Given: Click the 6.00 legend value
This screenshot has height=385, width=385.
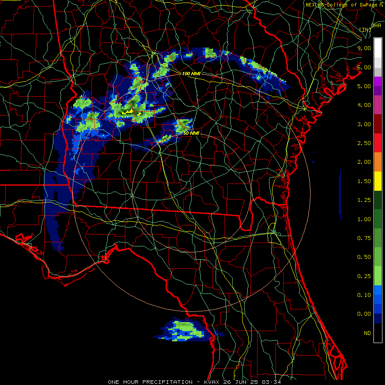Looking at the screenshot, I should point(364,67).
